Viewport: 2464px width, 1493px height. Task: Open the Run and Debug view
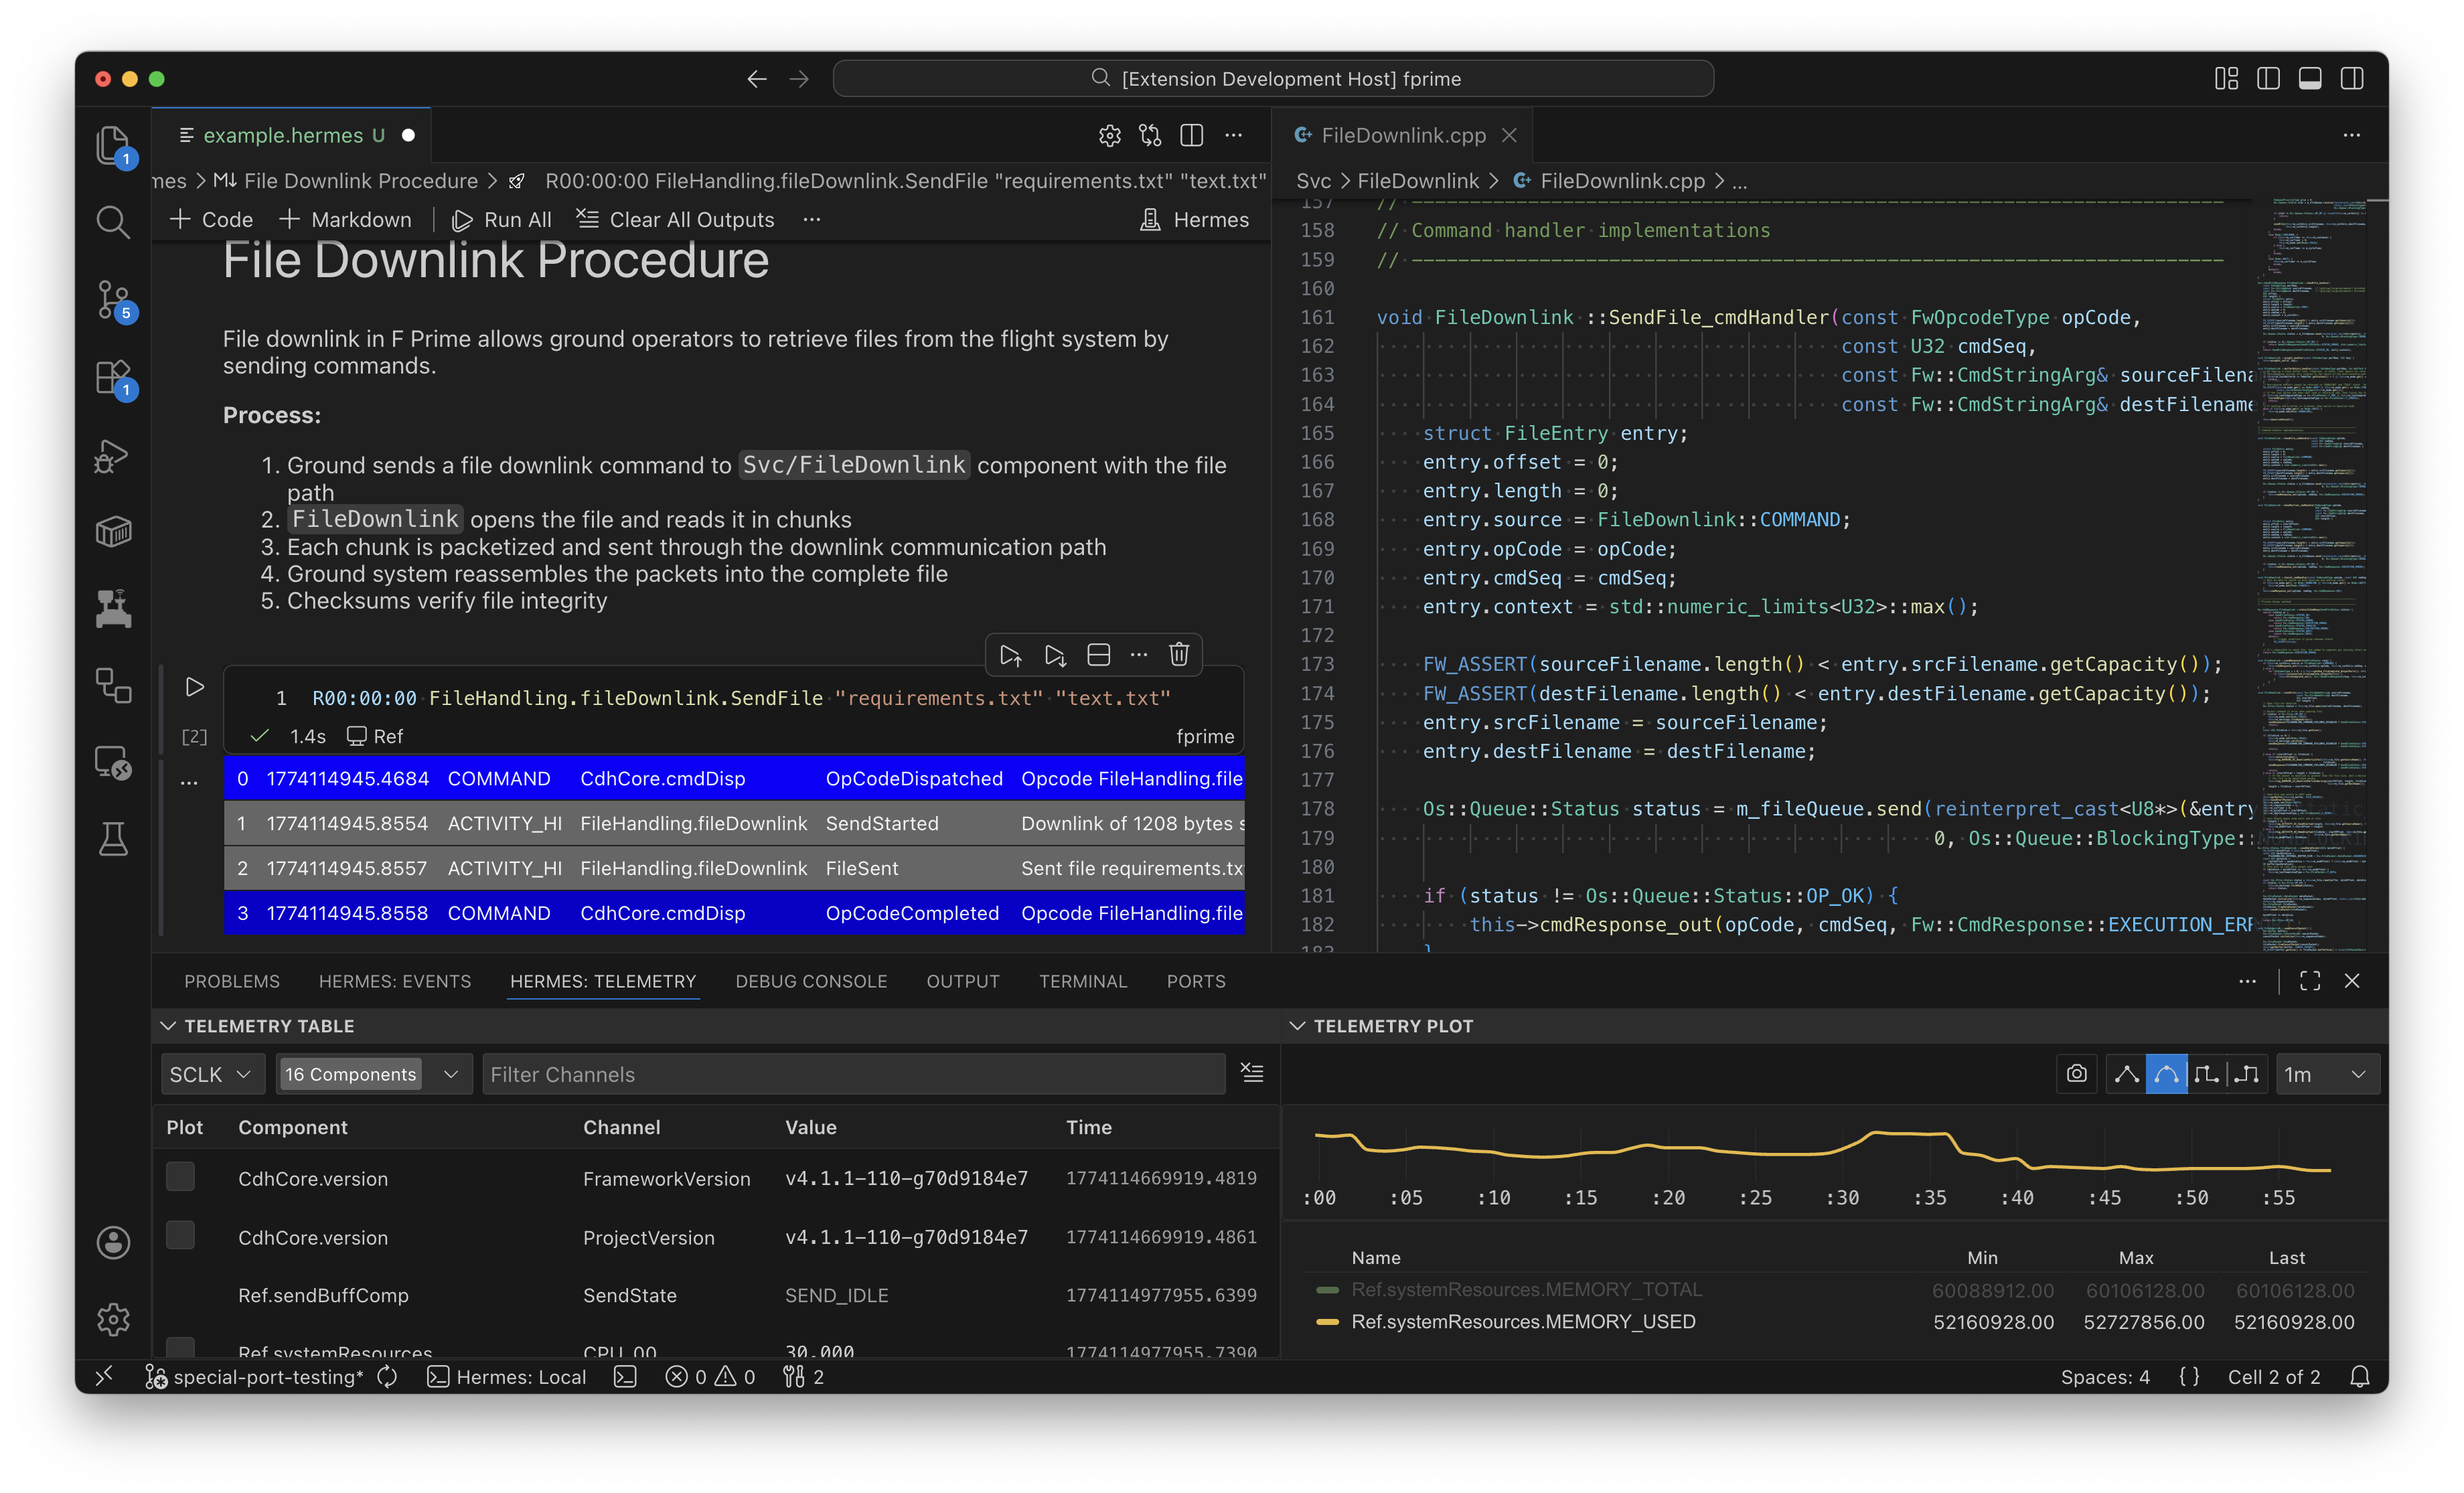(x=113, y=455)
